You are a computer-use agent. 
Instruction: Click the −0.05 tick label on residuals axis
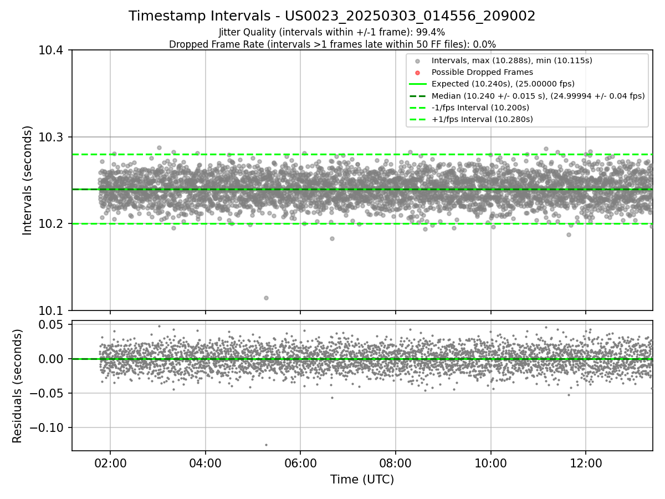point(48,393)
